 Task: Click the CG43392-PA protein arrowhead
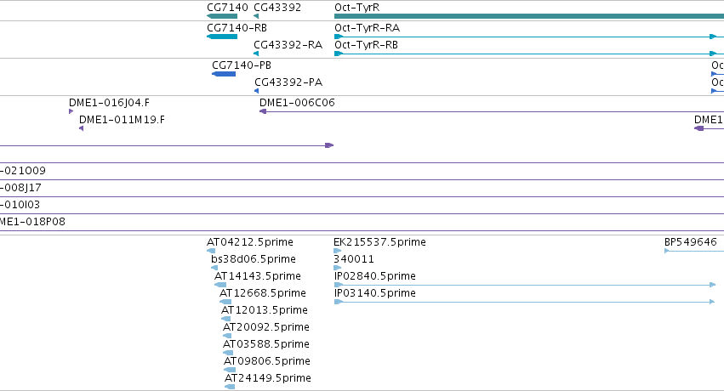(x=257, y=91)
